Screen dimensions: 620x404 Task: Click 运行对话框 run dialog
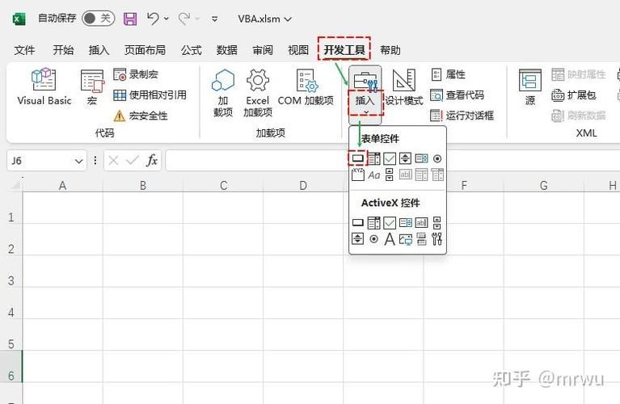click(462, 116)
